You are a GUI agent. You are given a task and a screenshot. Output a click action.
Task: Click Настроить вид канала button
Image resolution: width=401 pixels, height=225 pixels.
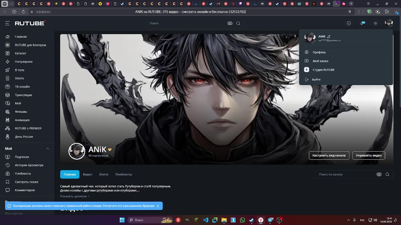point(329,155)
